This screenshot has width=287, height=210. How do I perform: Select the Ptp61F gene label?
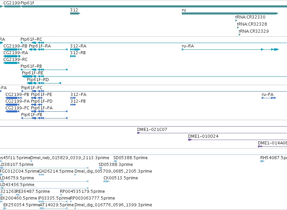27,3
